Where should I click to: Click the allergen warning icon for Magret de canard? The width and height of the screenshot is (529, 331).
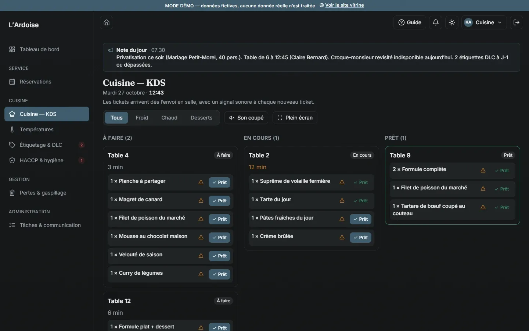pos(201,201)
